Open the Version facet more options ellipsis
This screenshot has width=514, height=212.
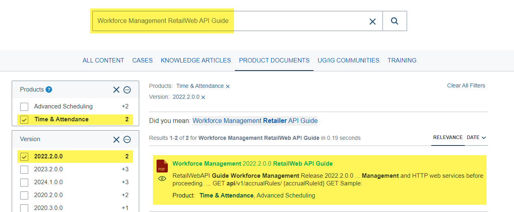[127, 139]
